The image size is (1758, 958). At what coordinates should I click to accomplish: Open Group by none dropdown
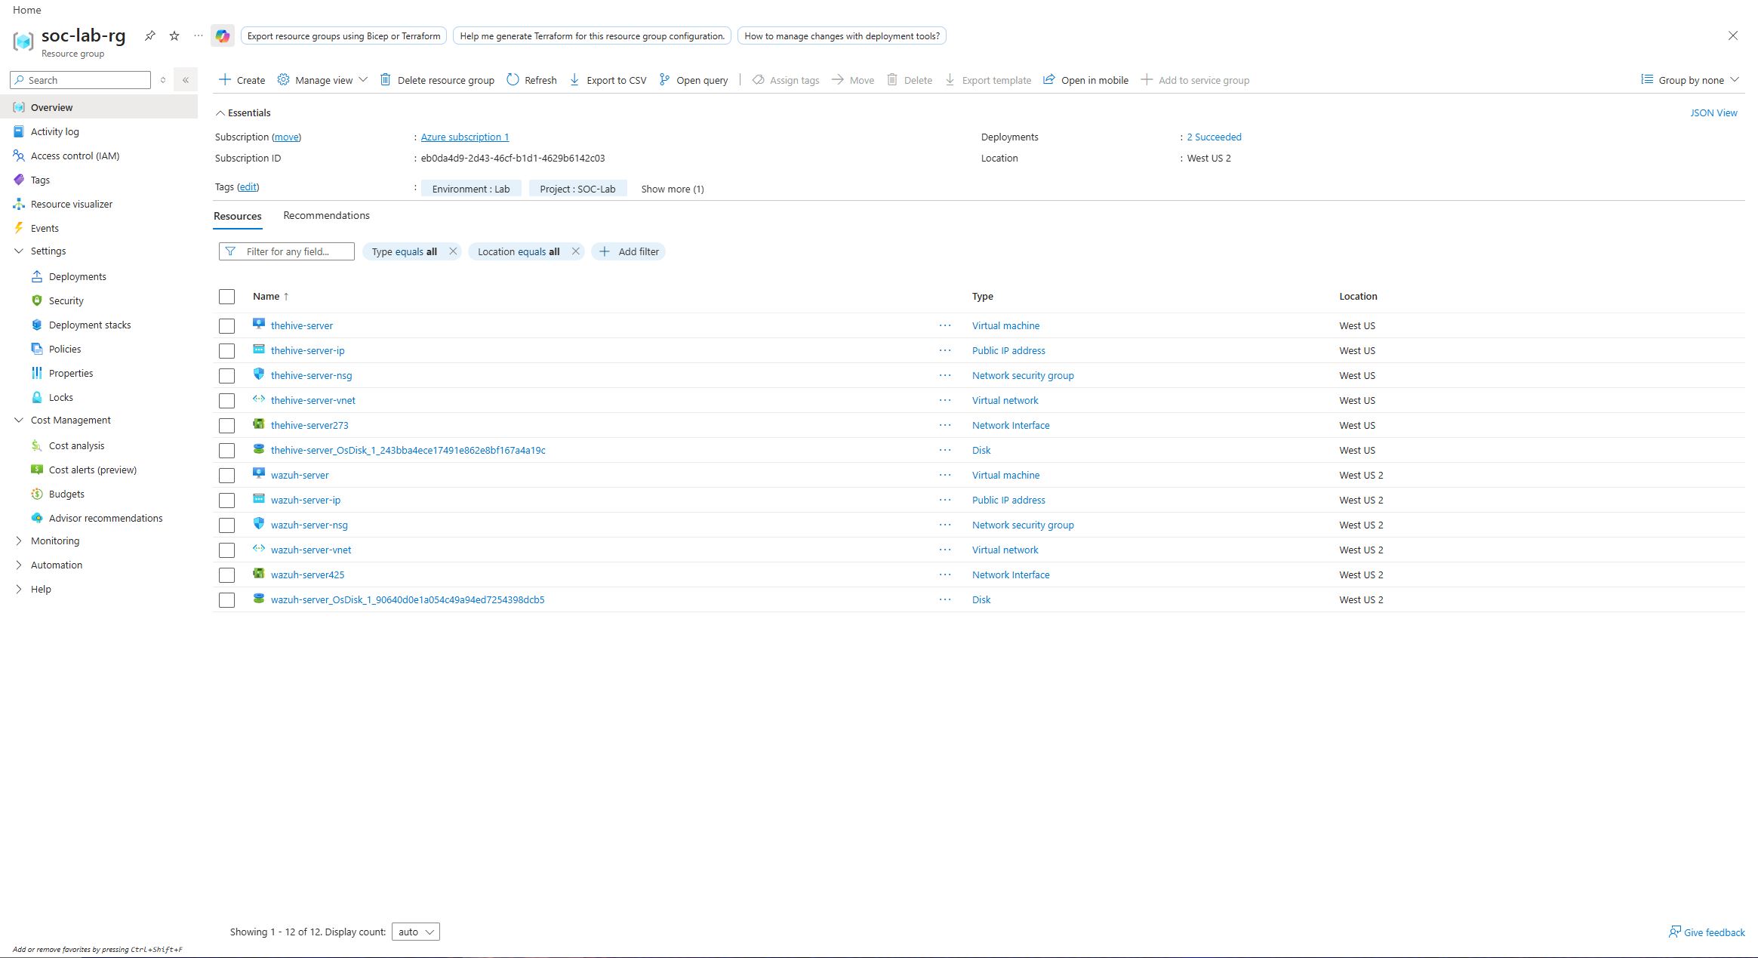(1690, 80)
